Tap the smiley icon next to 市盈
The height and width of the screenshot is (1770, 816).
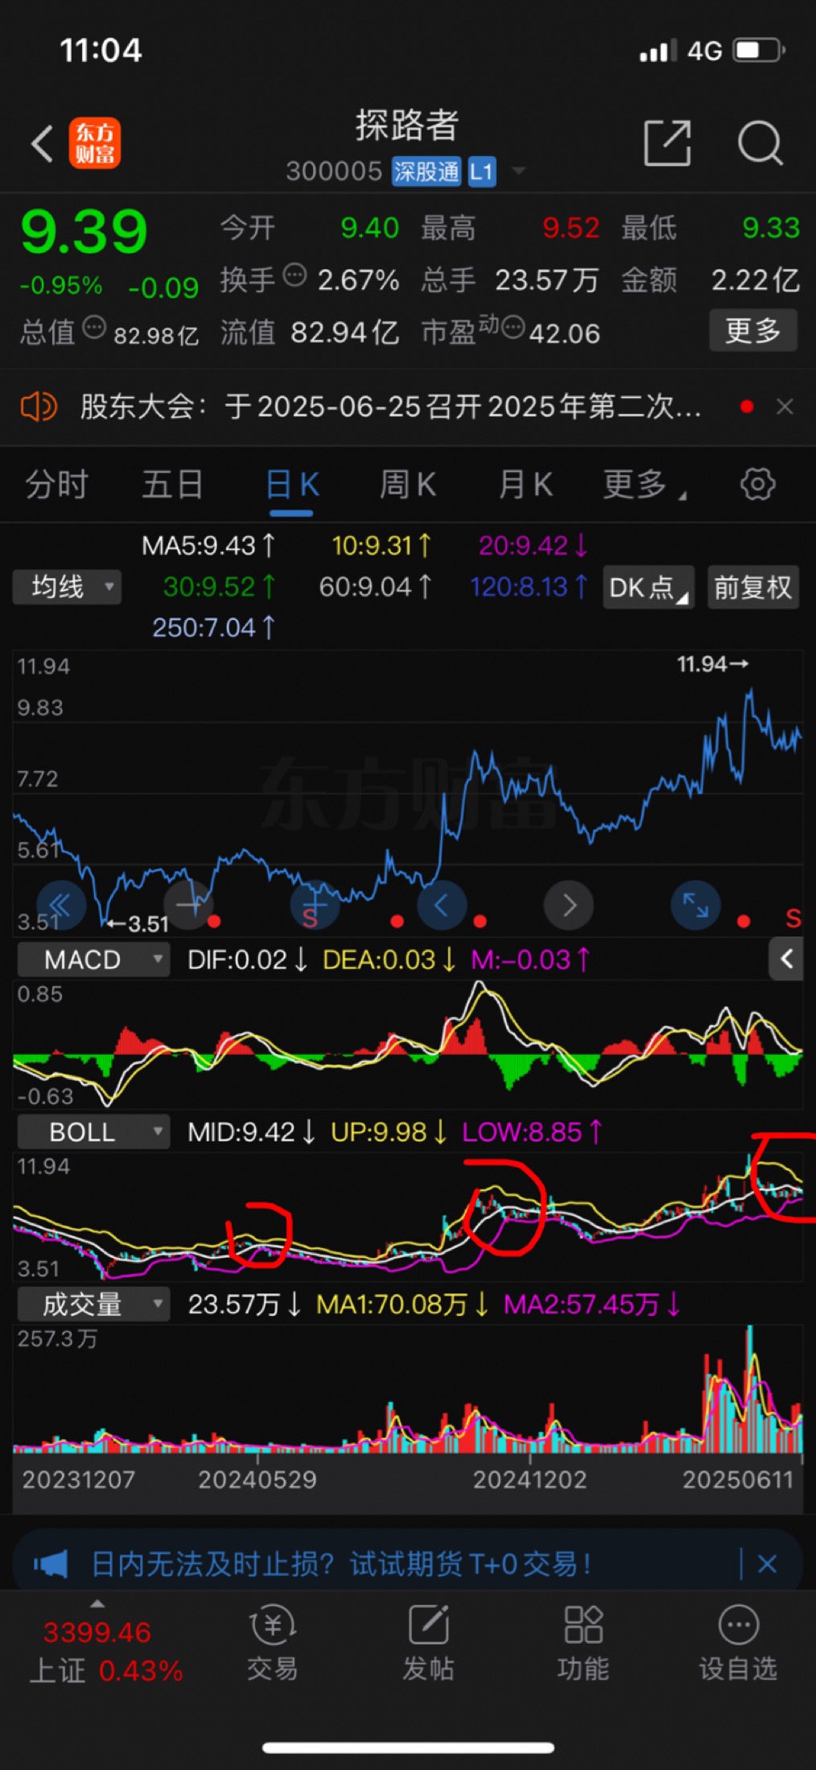(x=513, y=328)
